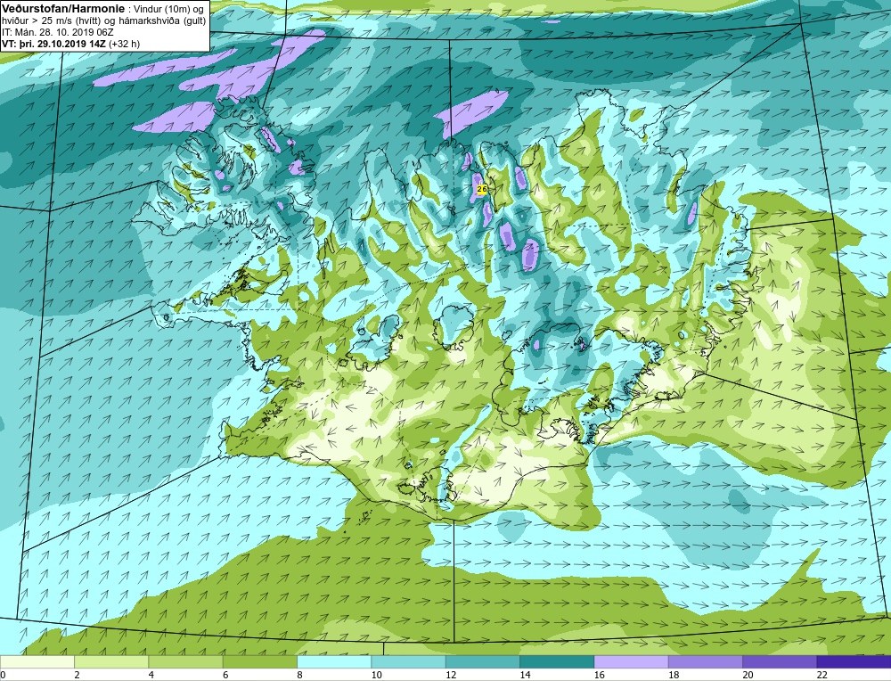Click the legend scale number 4

click(x=151, y=675)
